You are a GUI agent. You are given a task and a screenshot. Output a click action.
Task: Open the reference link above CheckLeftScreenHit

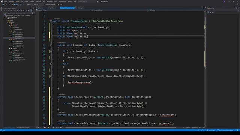pyautogui.click(x=61, y=121)
